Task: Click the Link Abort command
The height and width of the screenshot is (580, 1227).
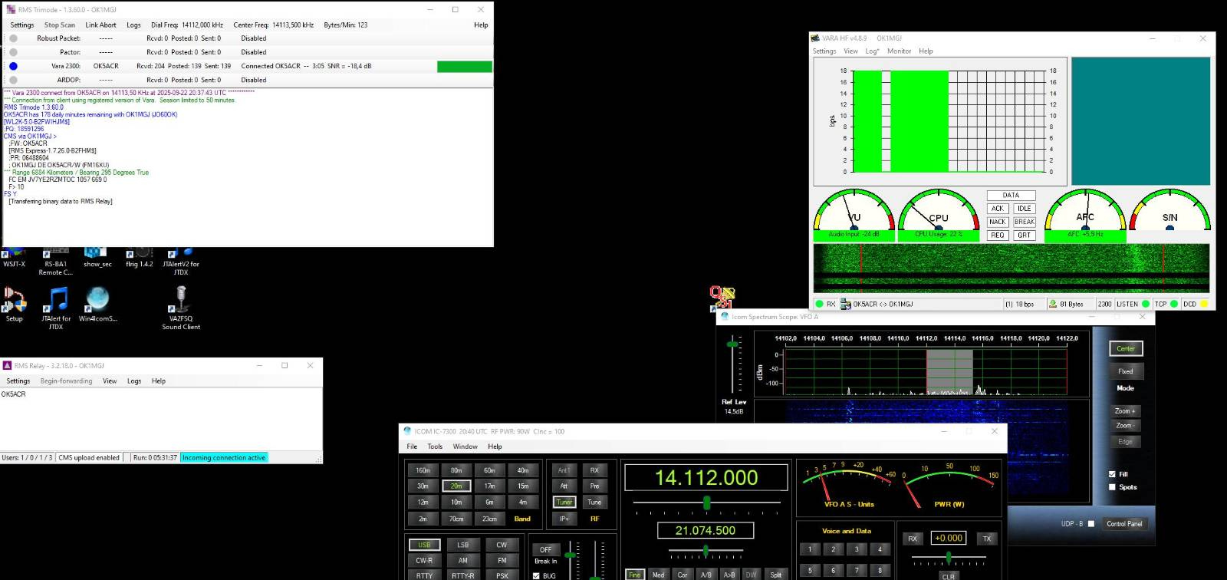Action: (100, 25)
